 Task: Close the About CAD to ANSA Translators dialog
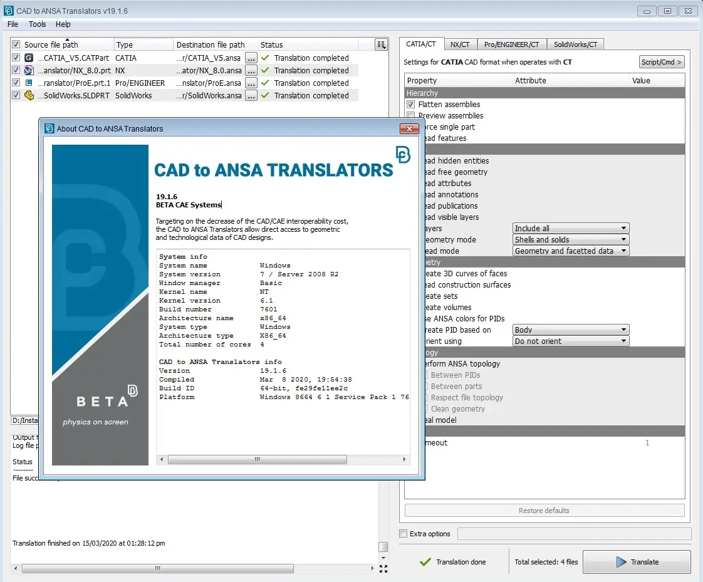tap(409, 128)
